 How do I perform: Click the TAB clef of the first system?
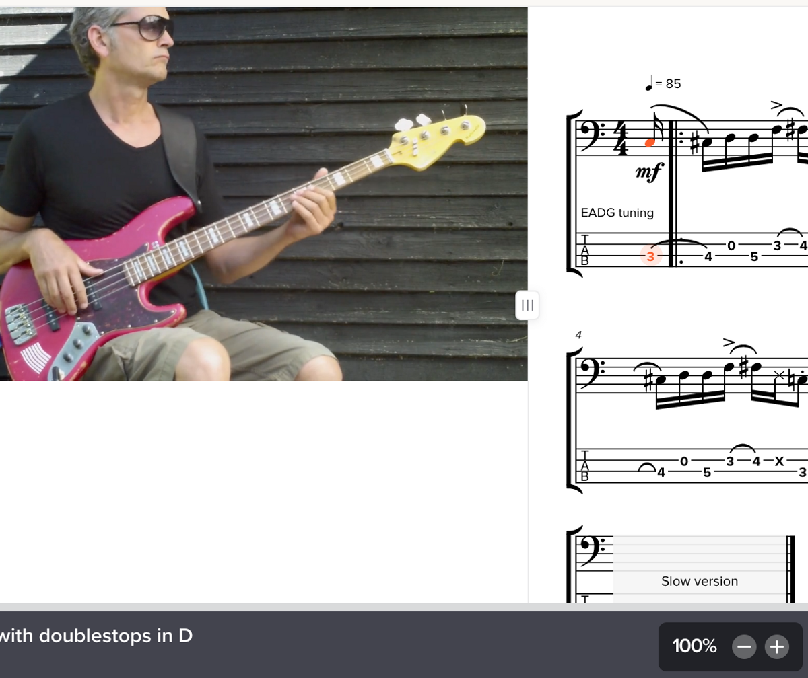[584, 250]
